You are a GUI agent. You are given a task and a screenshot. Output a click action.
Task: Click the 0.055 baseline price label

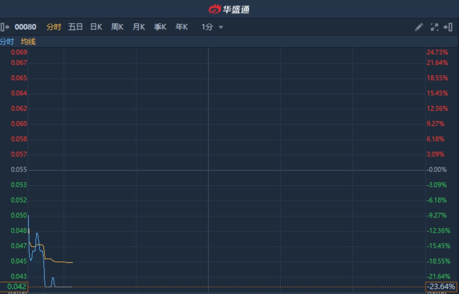(x=19, y=169)
